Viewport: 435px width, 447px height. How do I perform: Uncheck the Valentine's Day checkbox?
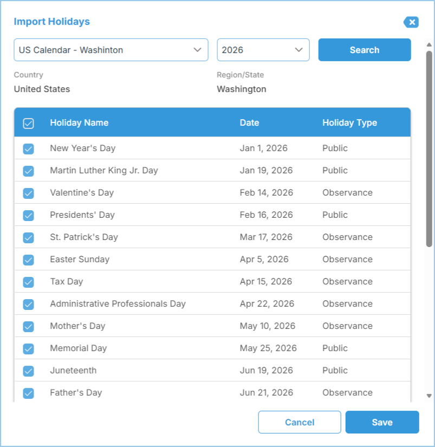point(29,193)
